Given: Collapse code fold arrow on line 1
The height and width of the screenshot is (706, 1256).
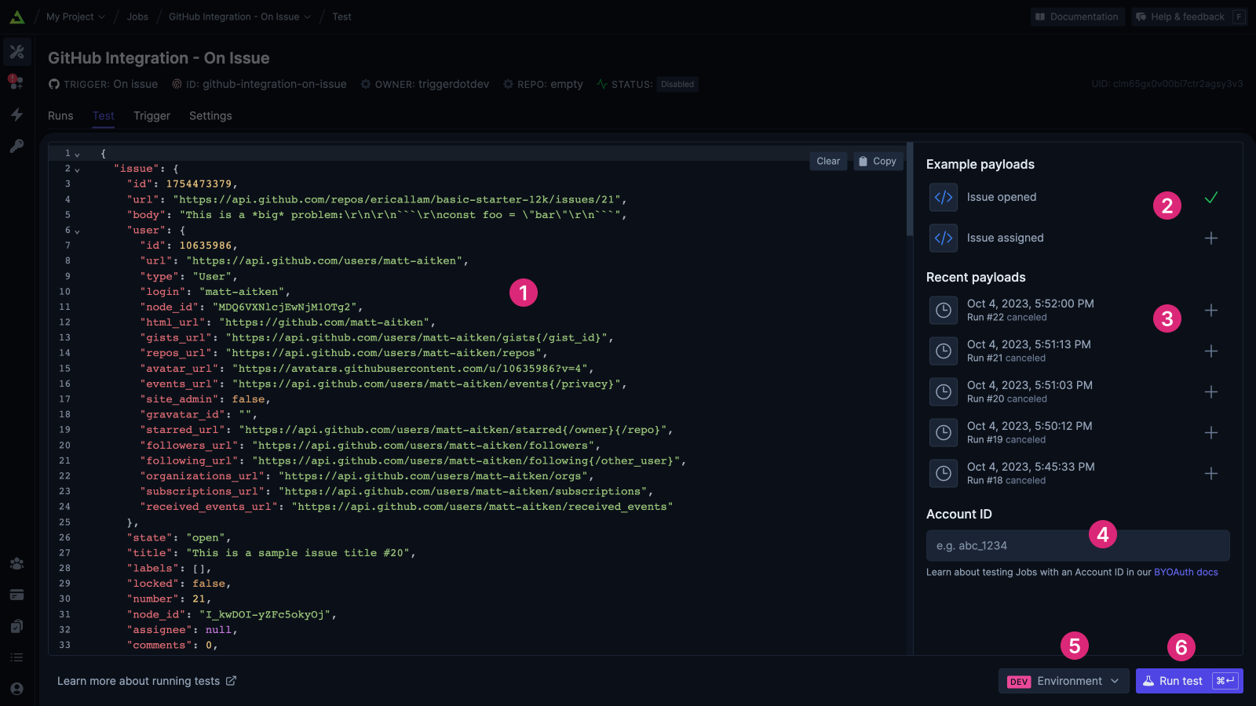Looking at the screenshot, I should pos(77,155).
